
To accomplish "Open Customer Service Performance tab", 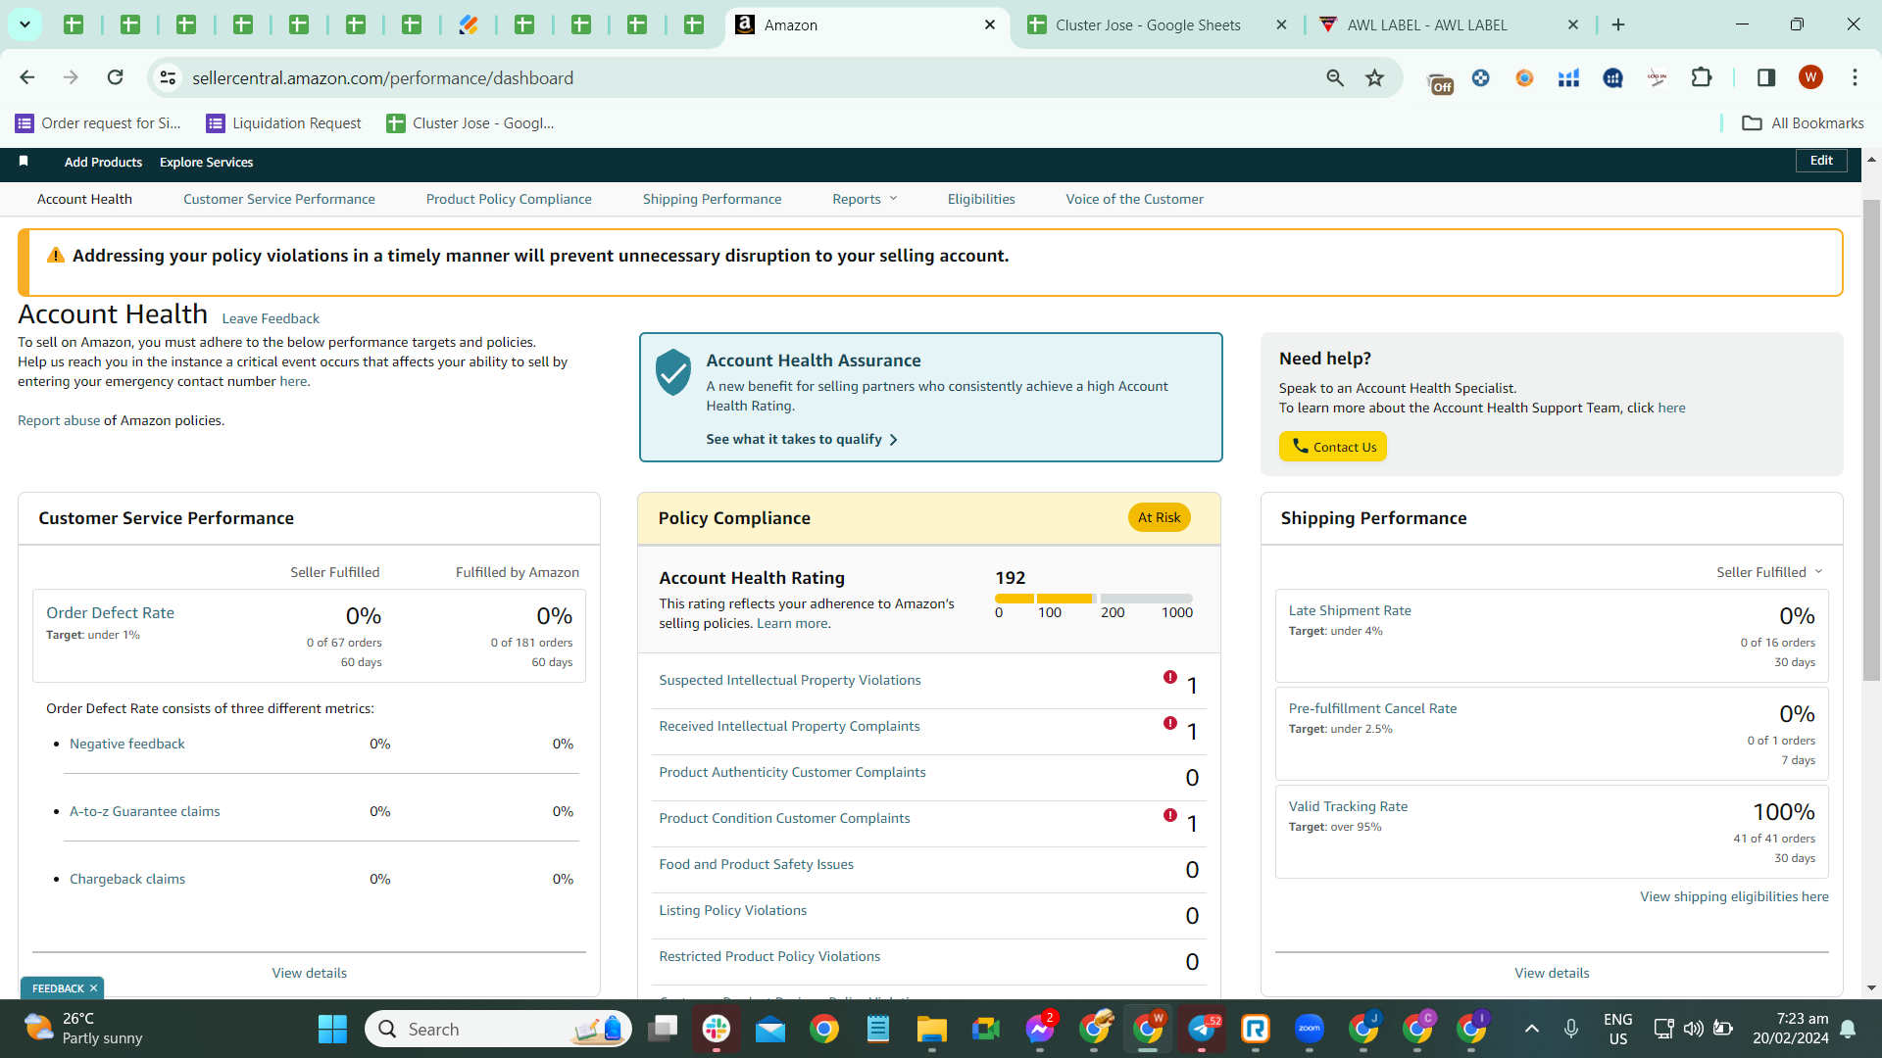I will pyautogui.click(x=279, y=199).
